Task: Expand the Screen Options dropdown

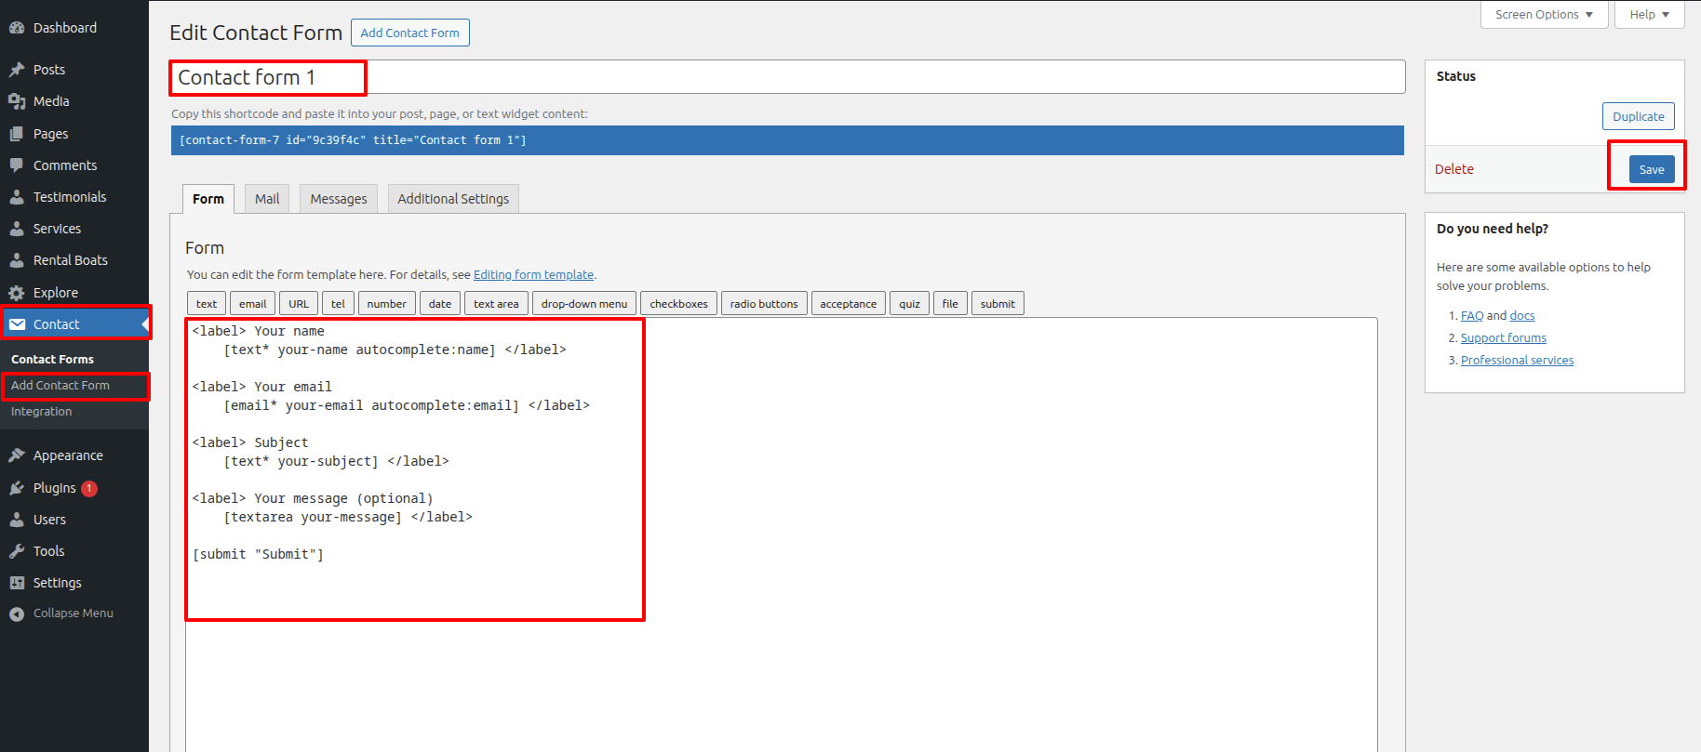Action: [x=1544, y=15]
